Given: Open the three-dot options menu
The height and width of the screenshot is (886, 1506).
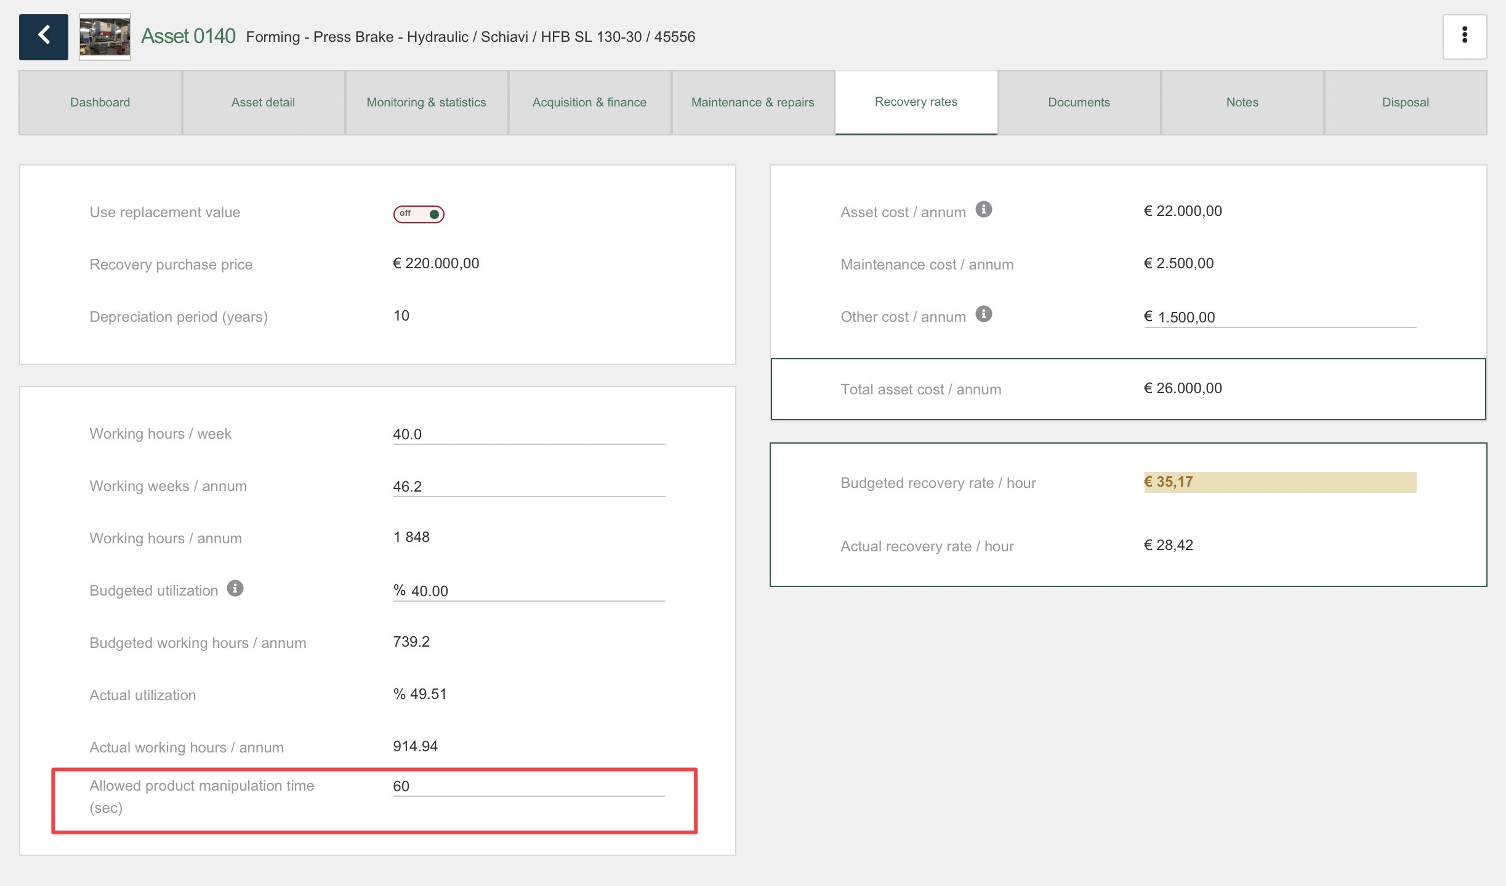Looking at the screenshot, I should click(1464, 37).
